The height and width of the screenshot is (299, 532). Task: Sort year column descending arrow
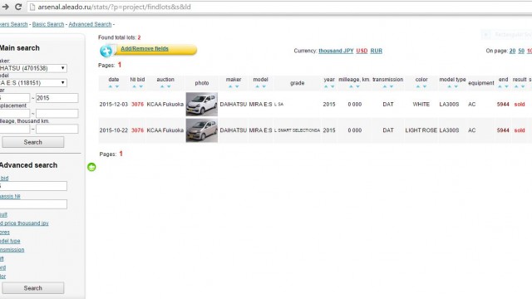(332, 86)
